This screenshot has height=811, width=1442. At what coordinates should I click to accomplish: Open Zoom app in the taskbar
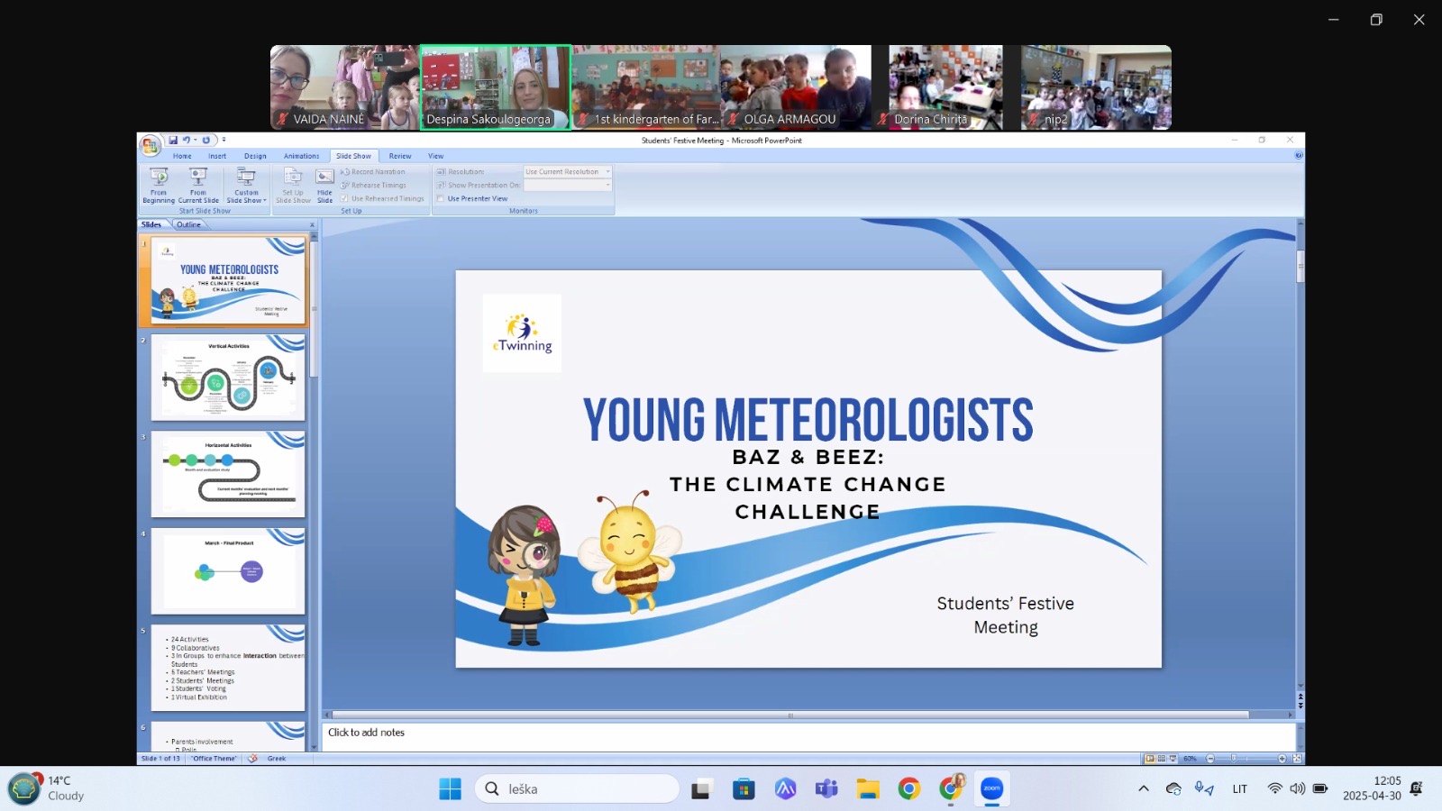coord(991,789)
